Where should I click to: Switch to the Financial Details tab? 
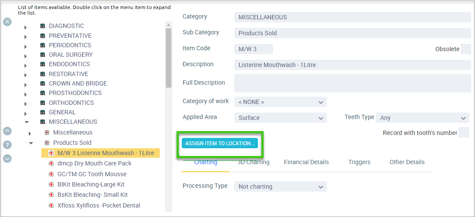306,162
